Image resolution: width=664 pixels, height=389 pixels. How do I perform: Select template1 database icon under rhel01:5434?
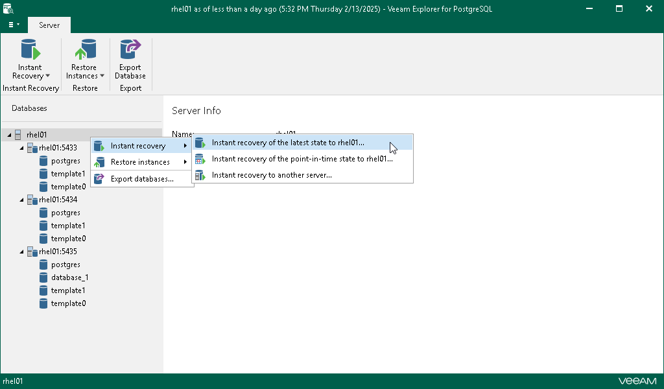(x=43, y=226)
